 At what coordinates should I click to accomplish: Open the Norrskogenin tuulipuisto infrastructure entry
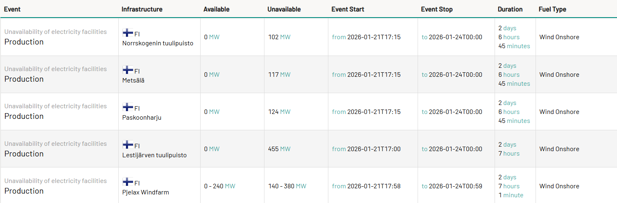point(158,43)
